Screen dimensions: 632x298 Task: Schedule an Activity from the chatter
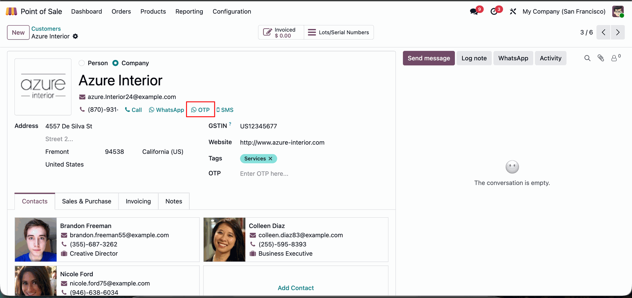(x=551, y=58)
